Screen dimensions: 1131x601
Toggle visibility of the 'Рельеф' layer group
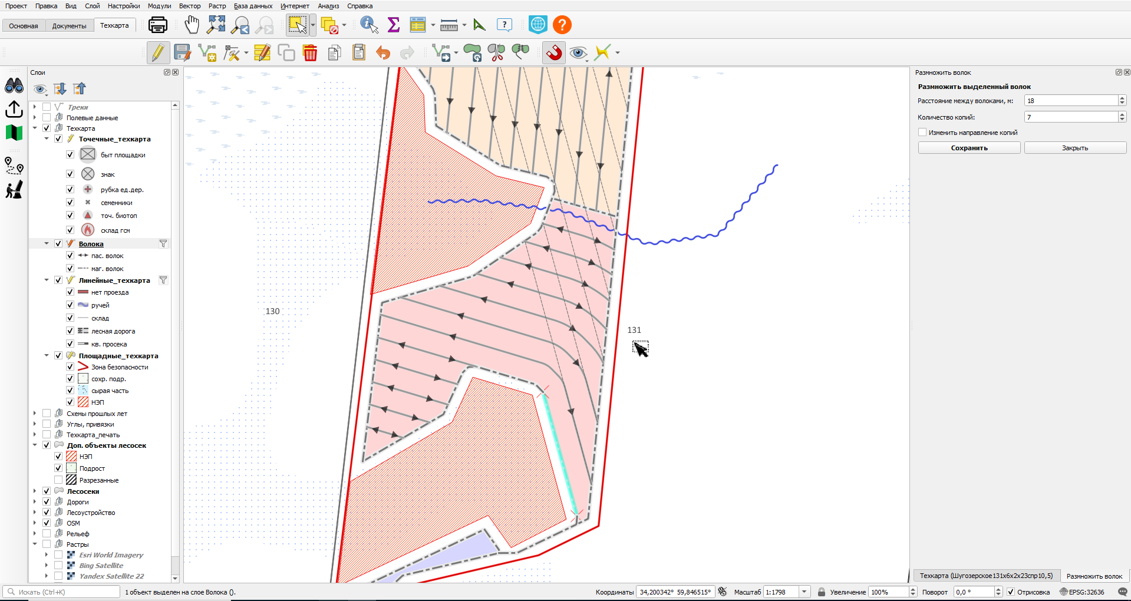tap(47, 534)
